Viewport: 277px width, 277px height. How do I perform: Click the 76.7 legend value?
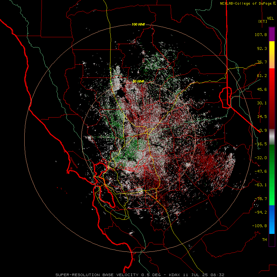[262, 62]
